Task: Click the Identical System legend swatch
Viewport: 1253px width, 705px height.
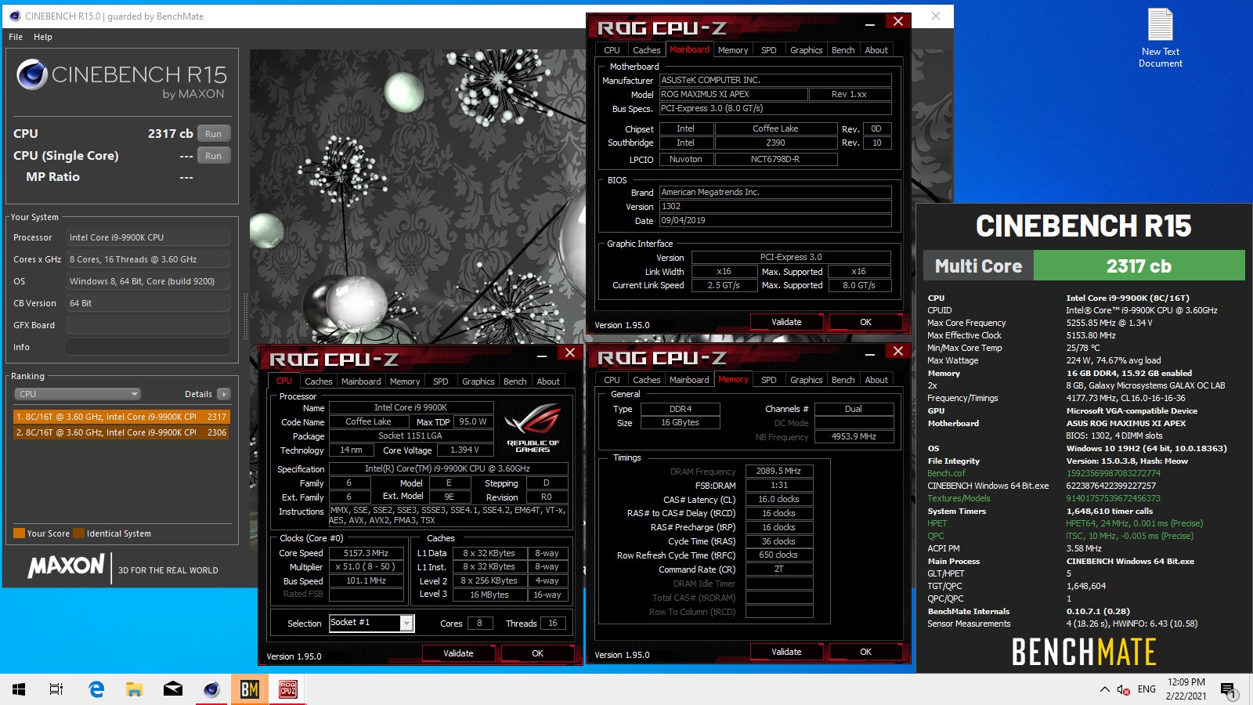Action: pyautogui.click(x=78, y=533)
